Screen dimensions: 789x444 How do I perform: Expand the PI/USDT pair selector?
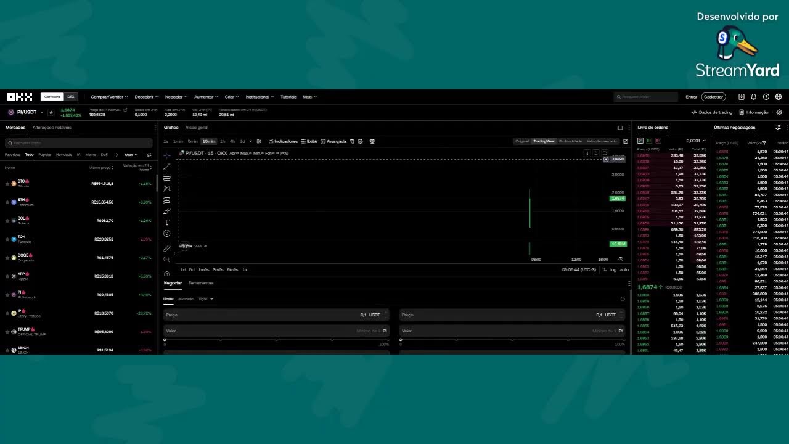pyautogui.click(x=42, y=112)
